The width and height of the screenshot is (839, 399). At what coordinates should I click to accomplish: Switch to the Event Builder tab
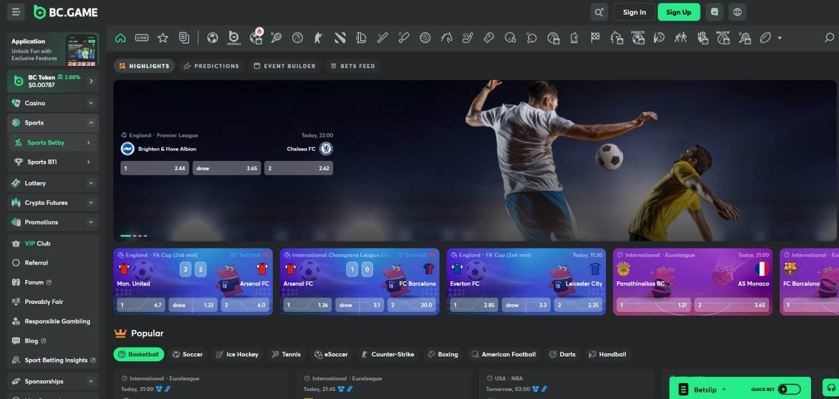(284, 66)
